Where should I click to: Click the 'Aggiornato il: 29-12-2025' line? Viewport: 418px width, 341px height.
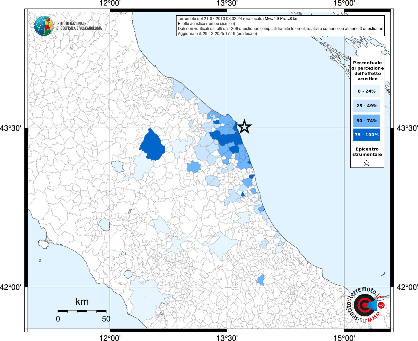(217, 34)
